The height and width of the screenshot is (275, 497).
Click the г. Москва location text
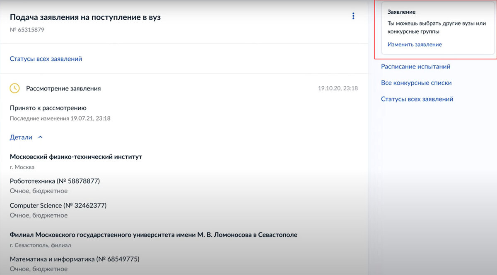click(x=22, y=167)
